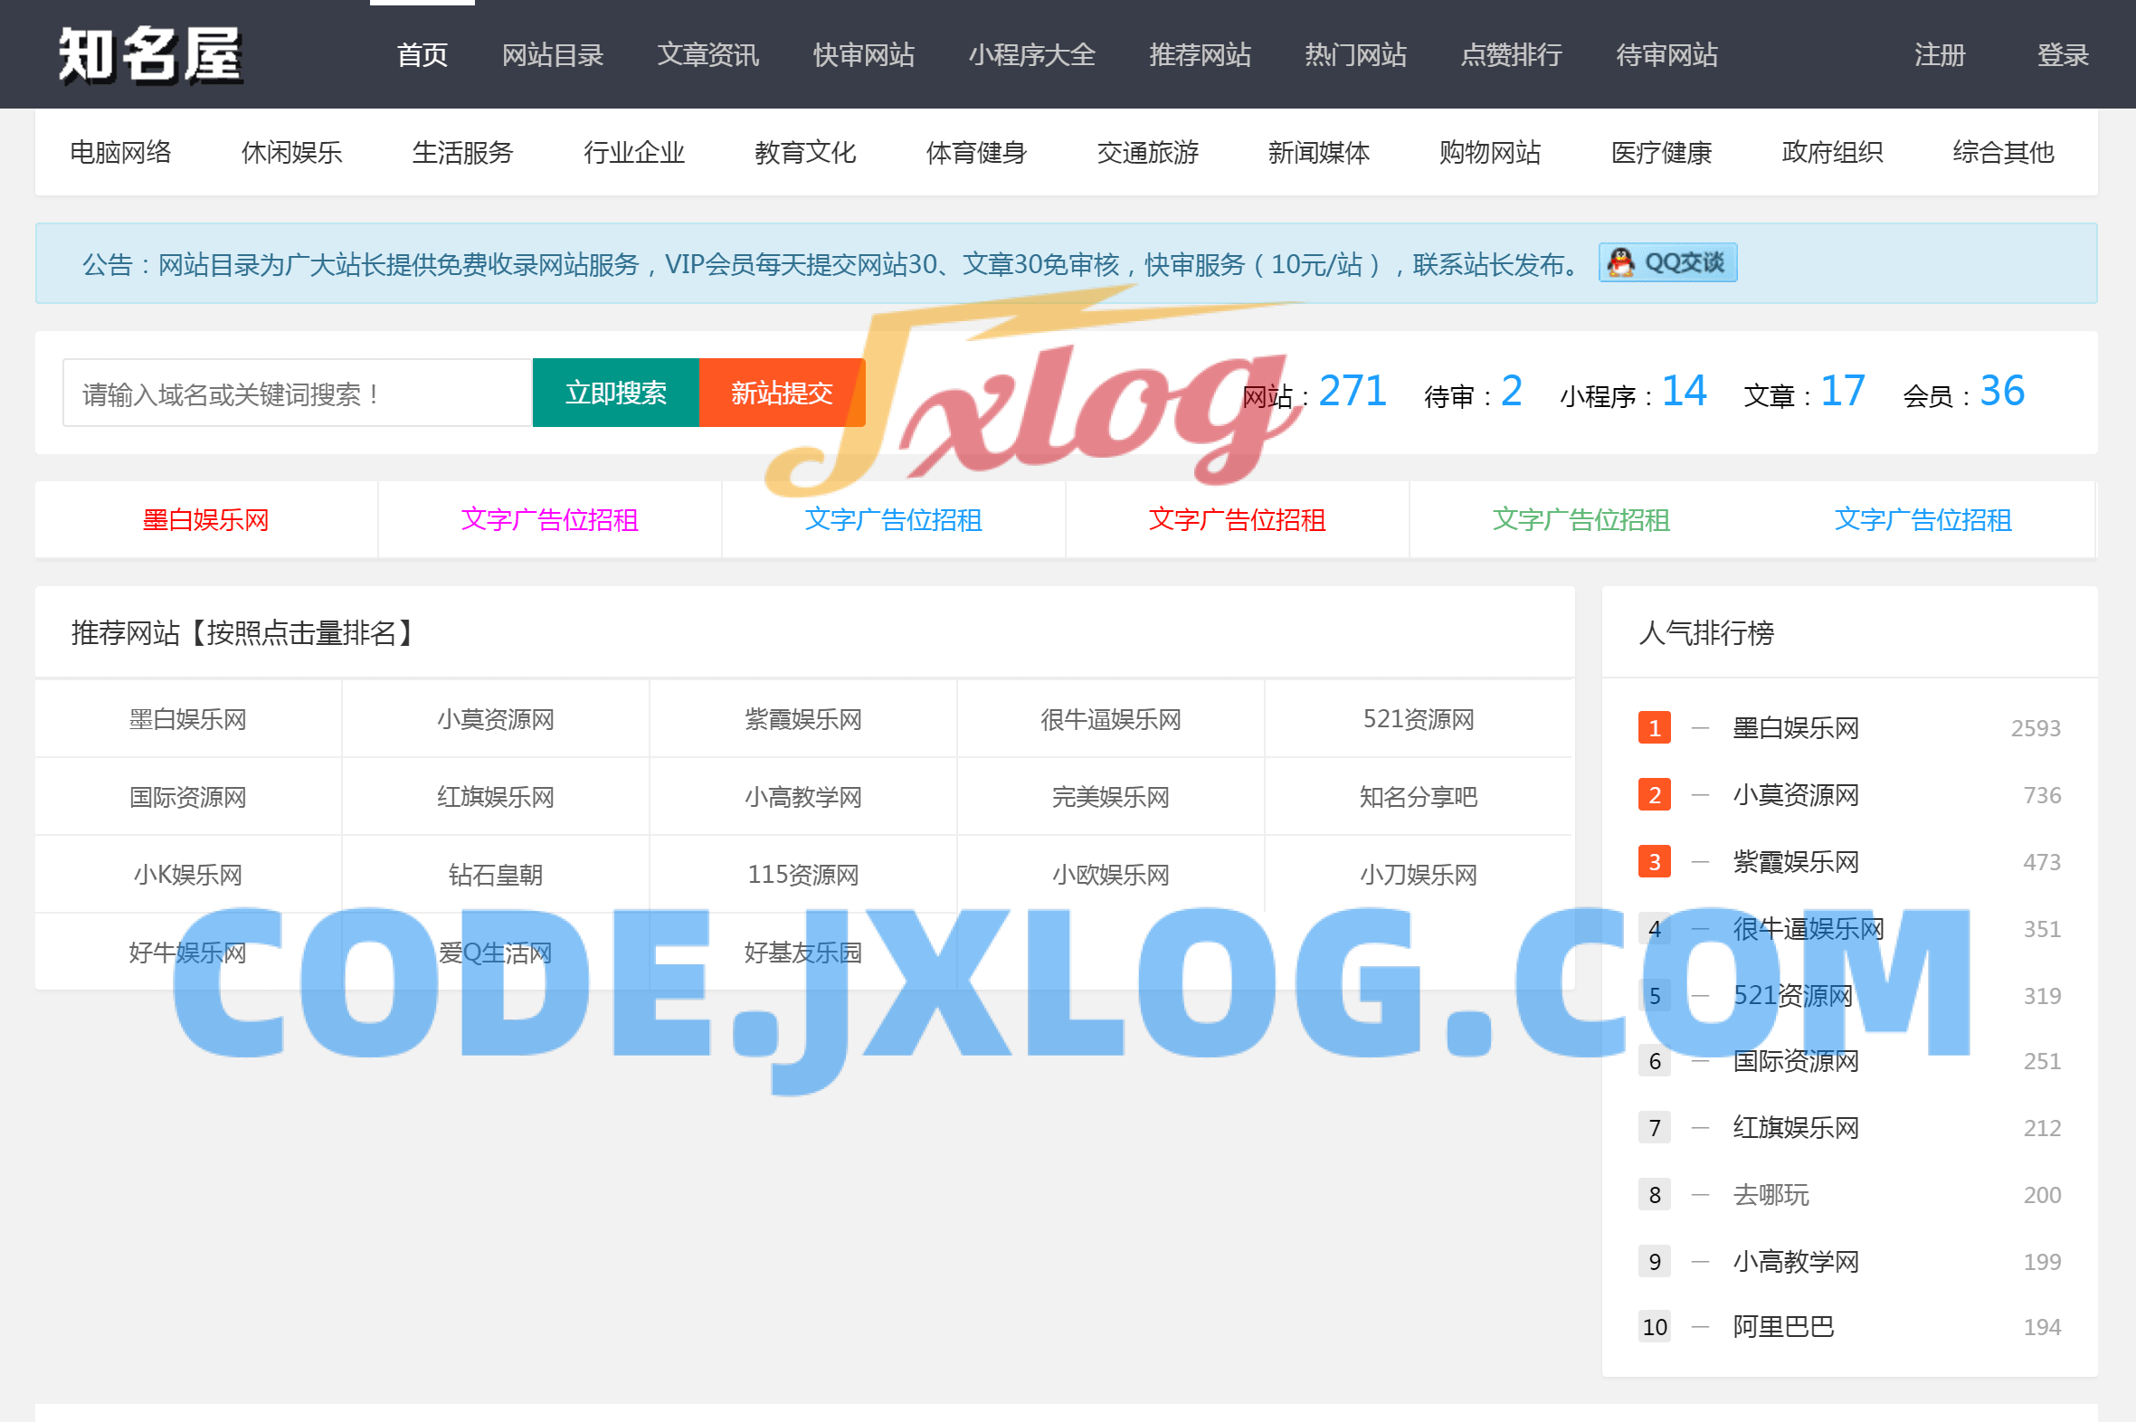Screen dimensions: 2136x1422
Task: Click the 登录 login link
Action: coord(2065,55)
